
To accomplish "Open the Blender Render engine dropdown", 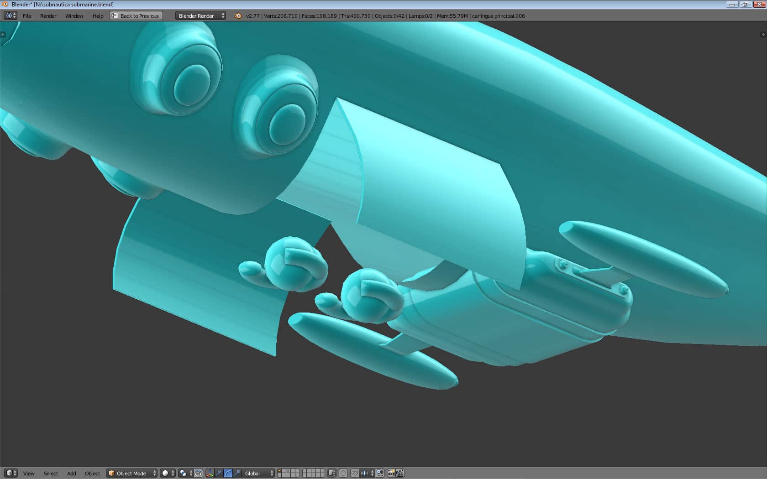I will pyautogui.click(x=201, y=16).
